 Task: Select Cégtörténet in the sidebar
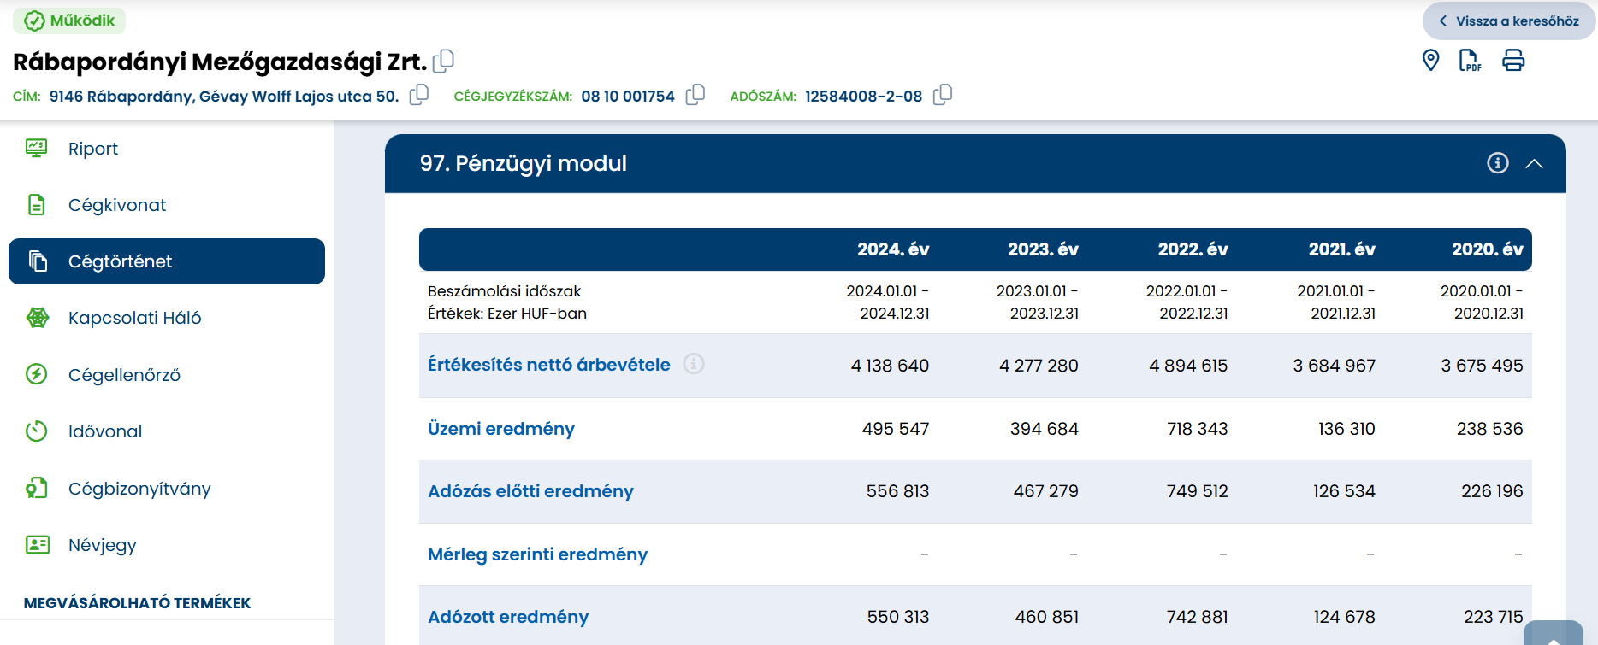tap(167, 261)
